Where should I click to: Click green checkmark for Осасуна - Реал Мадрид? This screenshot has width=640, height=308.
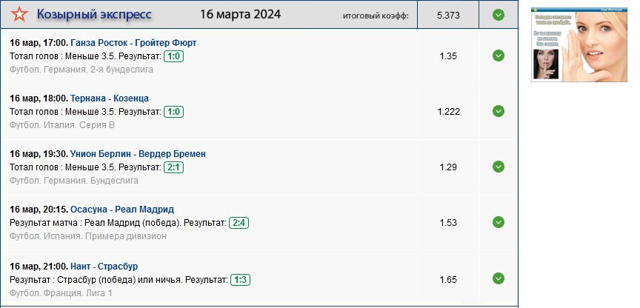[499, 223]
